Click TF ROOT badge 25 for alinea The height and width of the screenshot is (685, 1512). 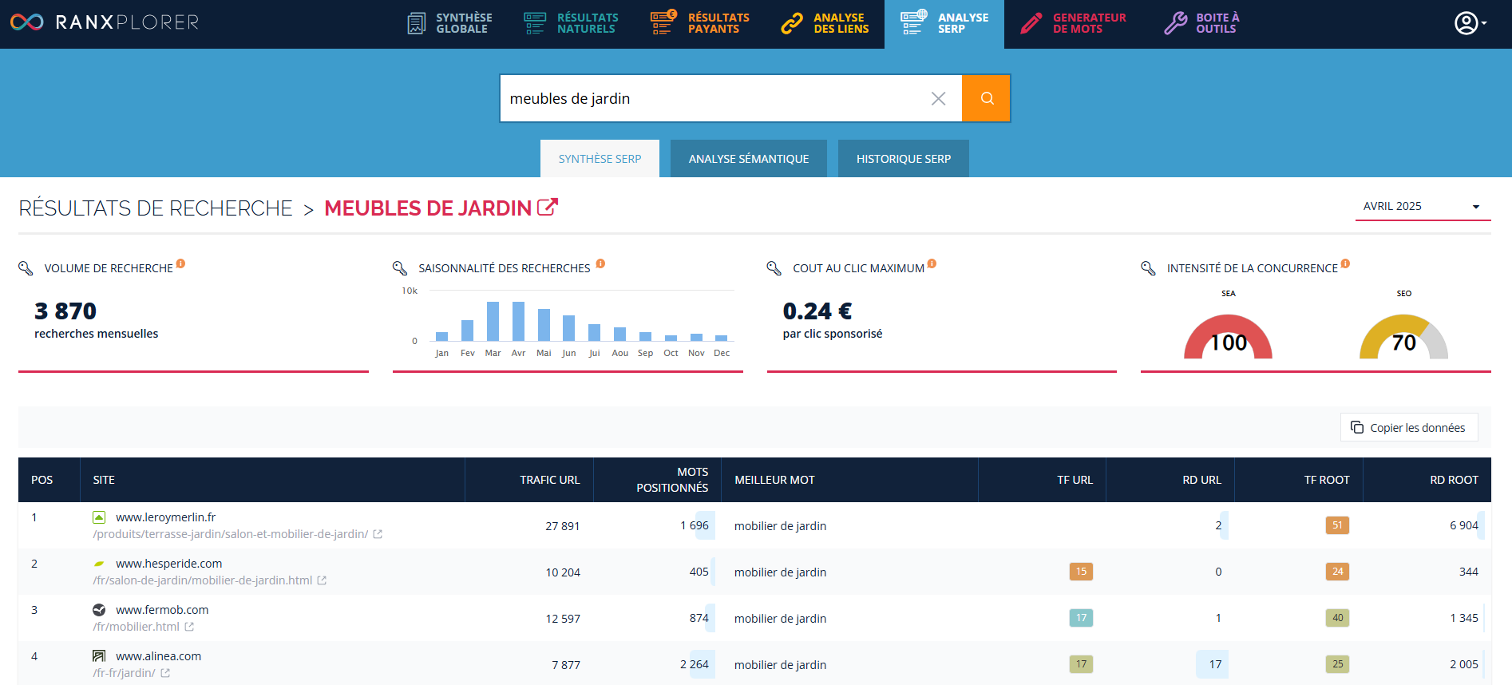[x=1337, y=664]
